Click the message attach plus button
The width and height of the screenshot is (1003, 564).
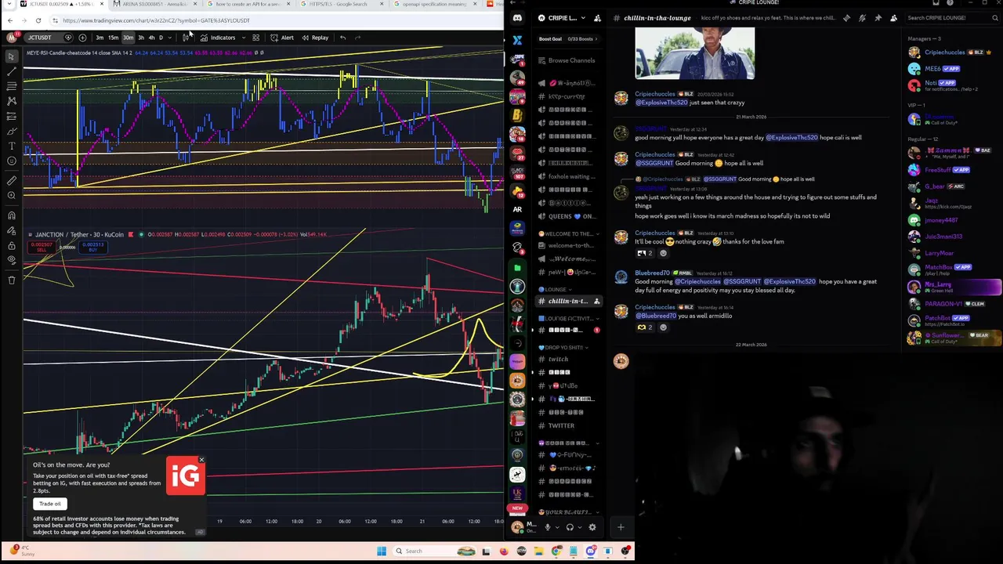621,527
